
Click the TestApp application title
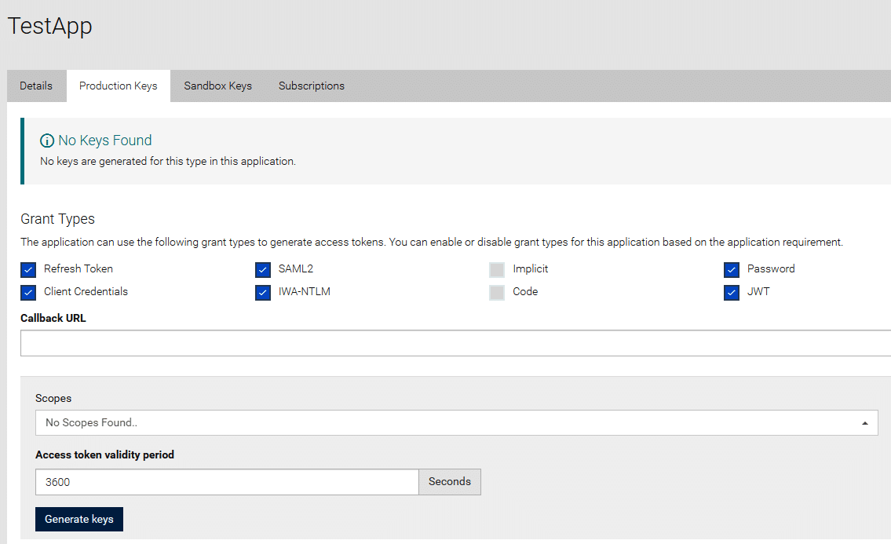click(x=50, y=26)
